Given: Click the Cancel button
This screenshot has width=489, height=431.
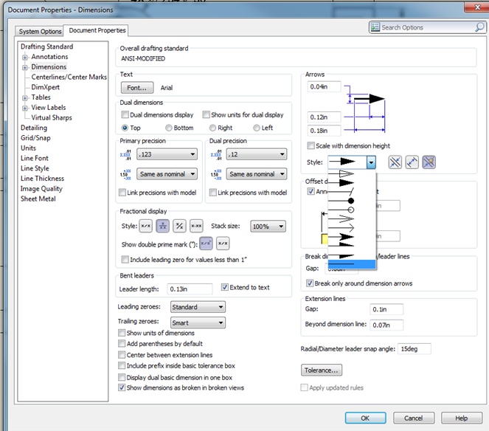Looking at the screenshot, I should point(414,418).
